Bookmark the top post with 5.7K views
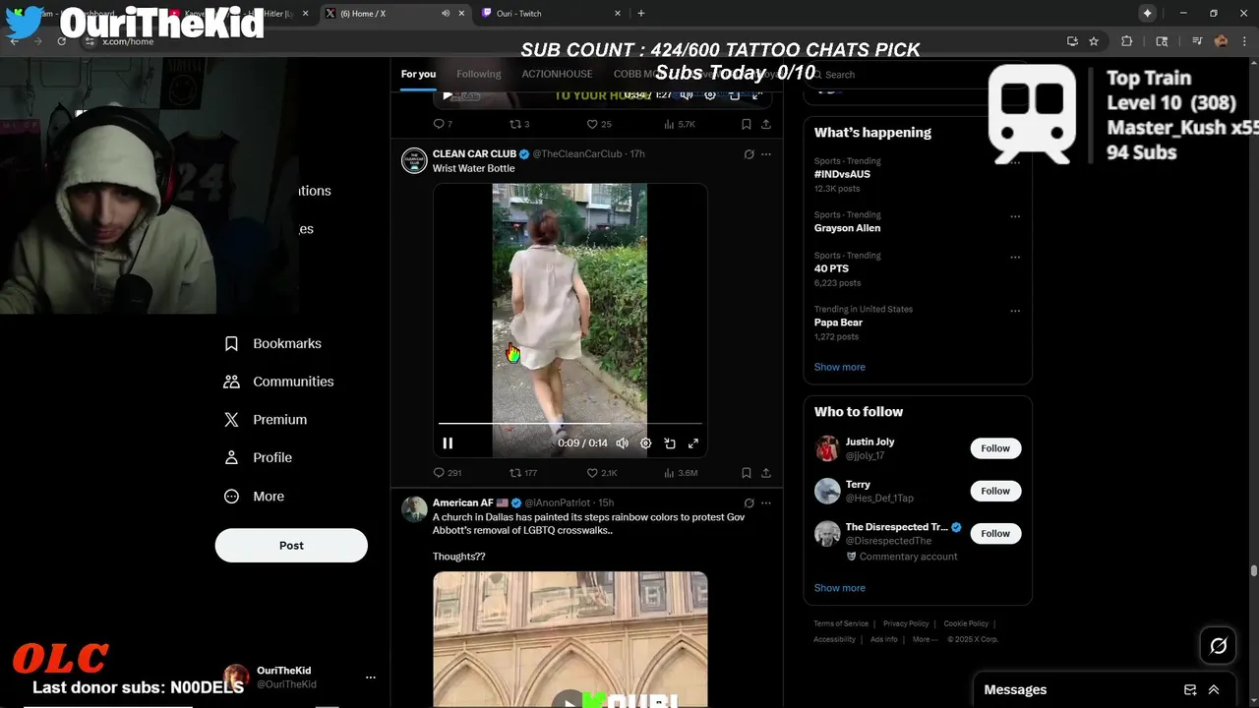1259x708 pixels. pyautogui.click(x=747, y=124)
